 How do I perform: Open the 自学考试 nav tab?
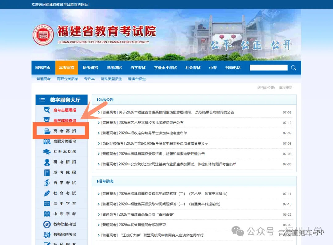(x=138, y=68)
